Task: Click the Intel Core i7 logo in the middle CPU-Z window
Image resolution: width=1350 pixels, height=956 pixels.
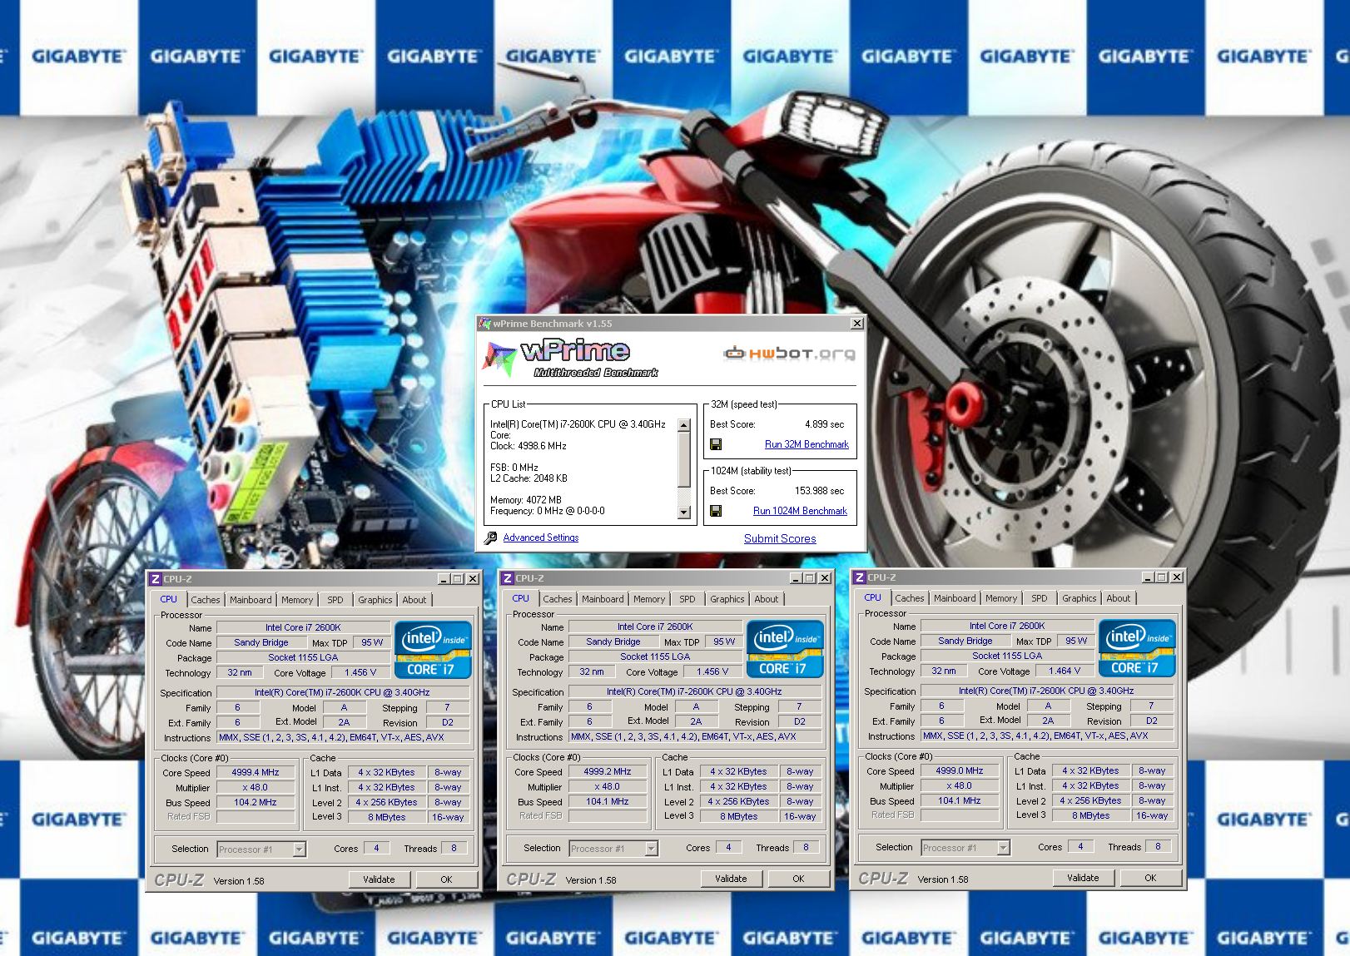Action: 785,649
